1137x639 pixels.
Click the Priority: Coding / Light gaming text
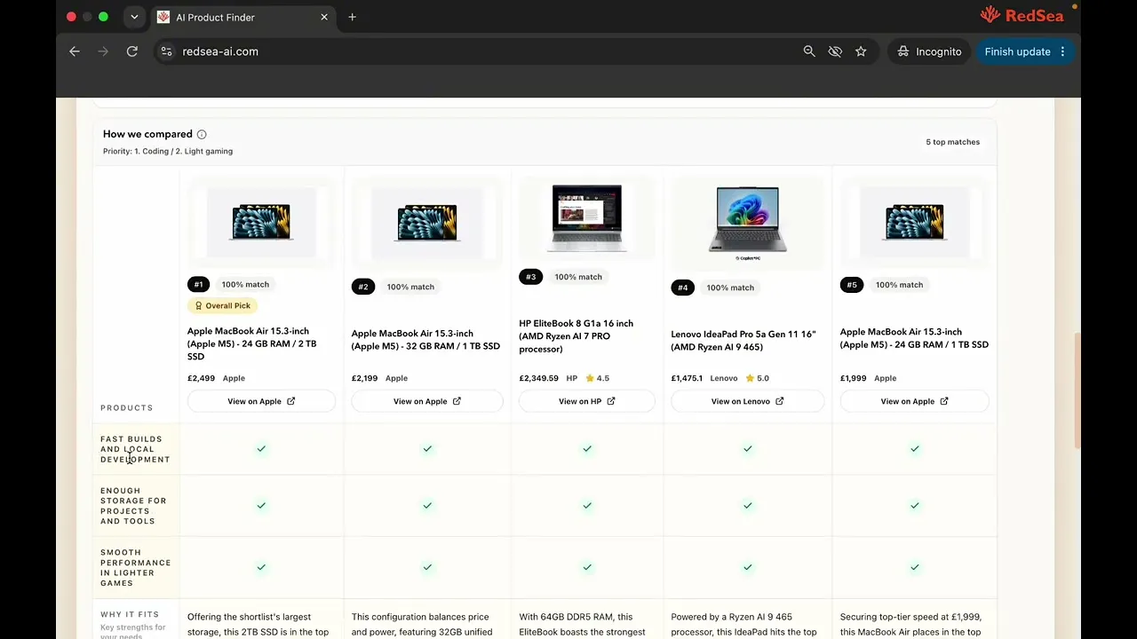coord(168,152)
